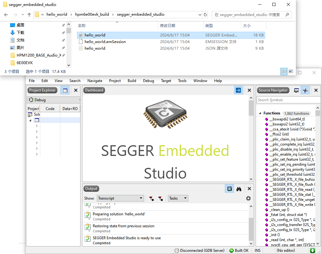The image size is (322, 254).
Task: Click the Dashboard vertical scrollbar thumb
Action: pos(251,108)
